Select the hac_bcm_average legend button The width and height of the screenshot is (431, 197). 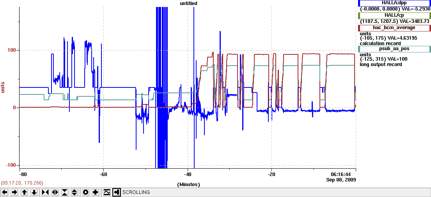tap(394, 28)
